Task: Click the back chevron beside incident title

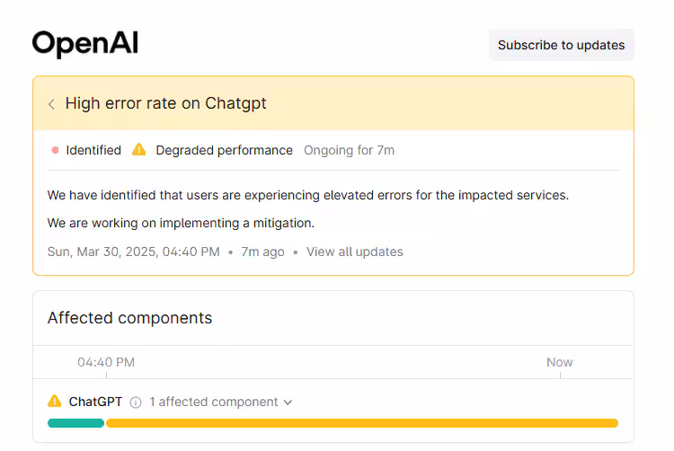Action: point(51,104)
